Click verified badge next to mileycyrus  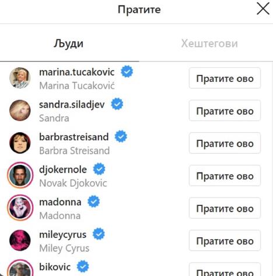pos(99,234)
